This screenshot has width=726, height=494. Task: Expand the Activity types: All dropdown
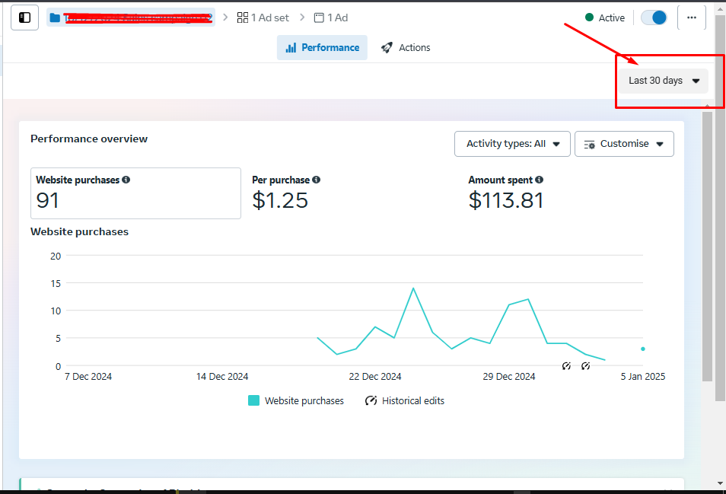point(512,144)
